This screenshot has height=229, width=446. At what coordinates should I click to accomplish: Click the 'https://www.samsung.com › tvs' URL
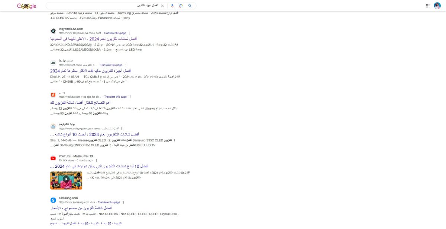pos(77,203)
